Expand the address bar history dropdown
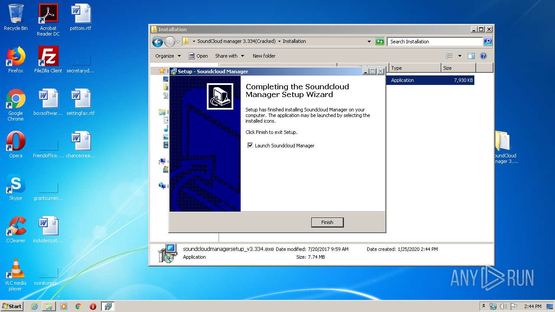 click(x=369, y=42)
